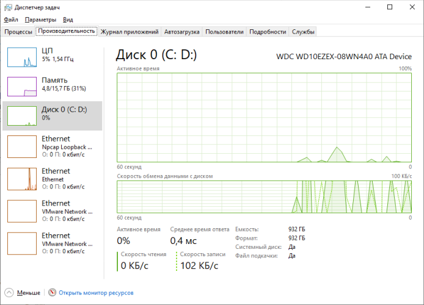Select the CPU (ЦП) mini graph thumbnail
Image resolution: width=424 pixels, height=305 pixels.
click(22, 57)
